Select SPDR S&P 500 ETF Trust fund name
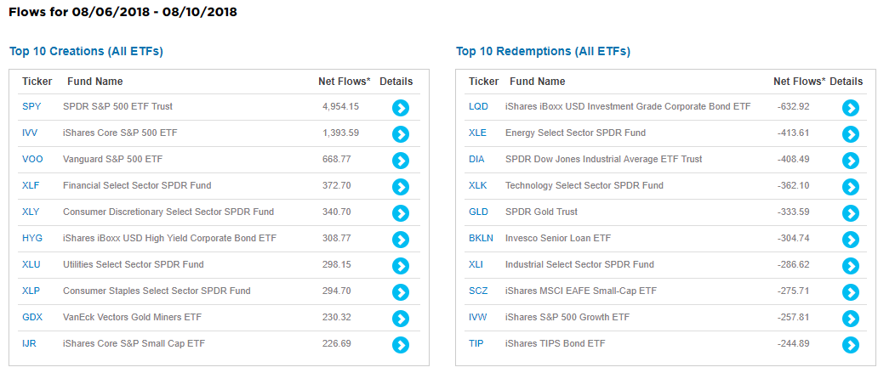 coord(117,106)
